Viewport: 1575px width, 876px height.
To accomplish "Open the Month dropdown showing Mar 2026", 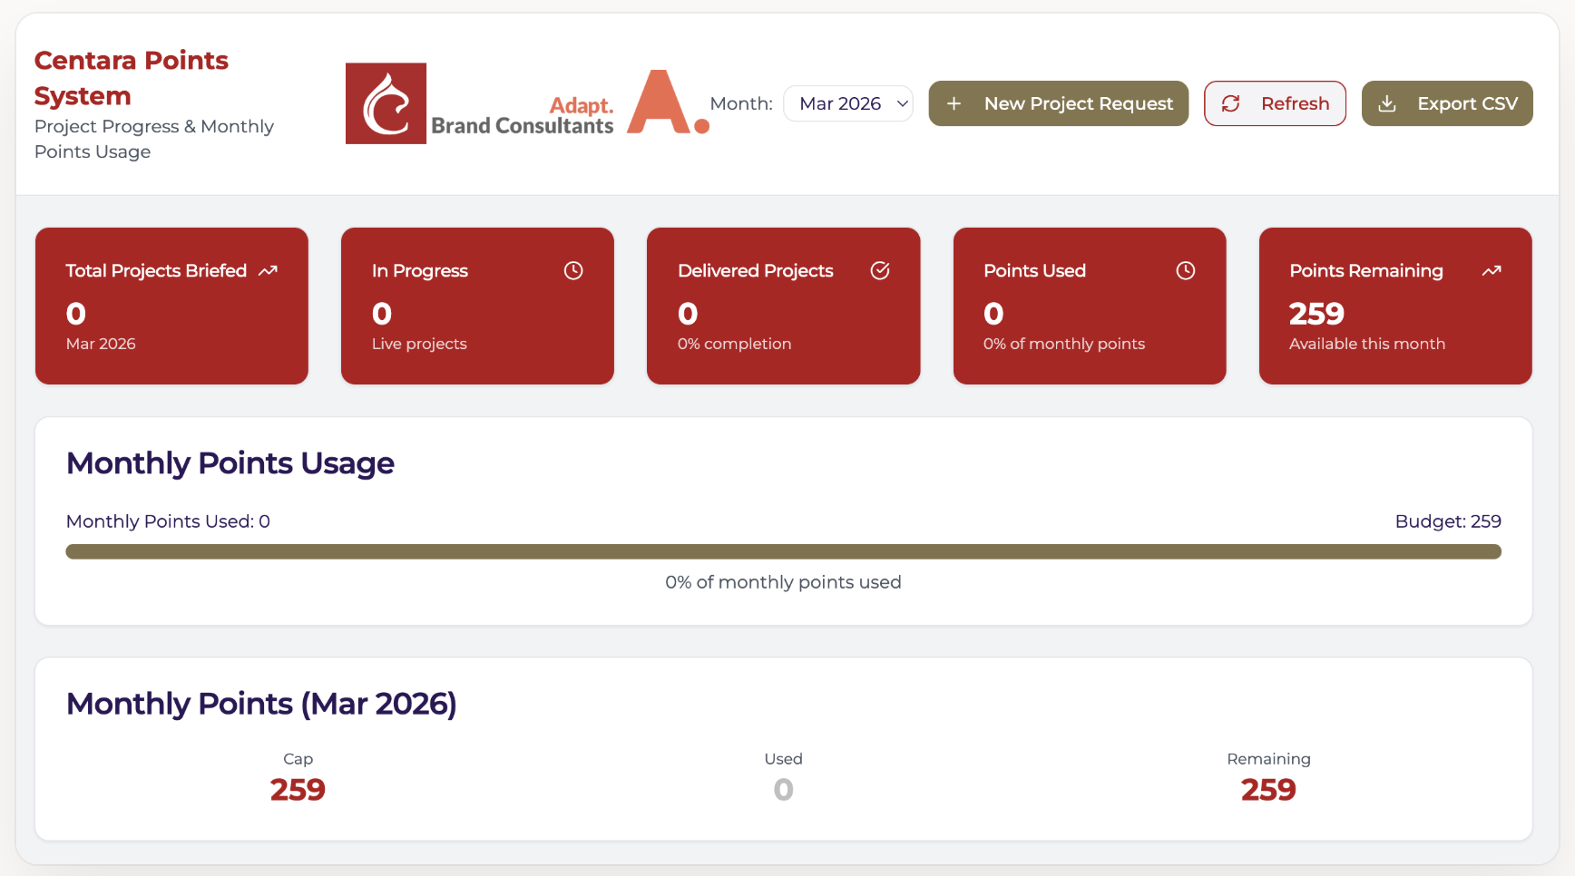I will pyautogui.click(x=847, y=103).
